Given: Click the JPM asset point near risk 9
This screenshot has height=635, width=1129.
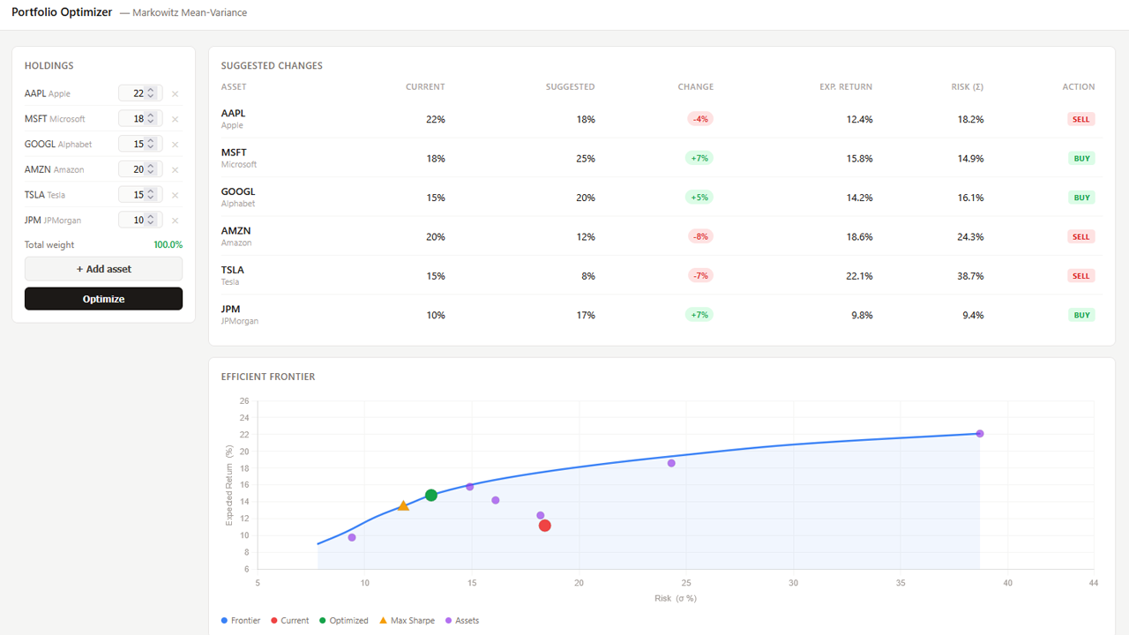Looking at the screenshot, I should coord(352,538).
